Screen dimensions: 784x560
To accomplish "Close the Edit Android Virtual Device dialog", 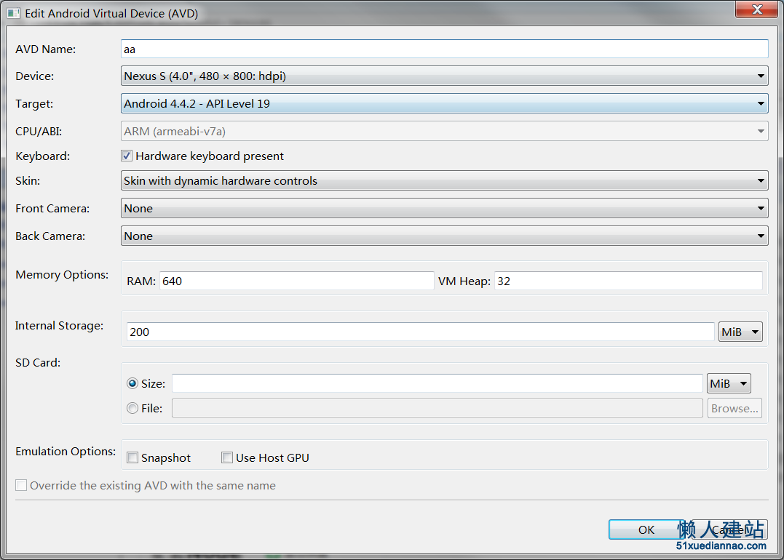I will point(757,9).
